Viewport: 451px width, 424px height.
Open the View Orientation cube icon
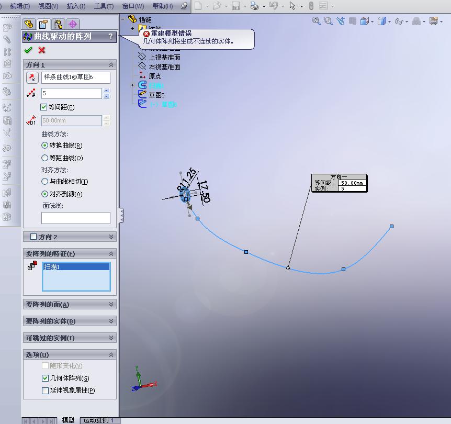pyautogui.click(x=365, y=21)
